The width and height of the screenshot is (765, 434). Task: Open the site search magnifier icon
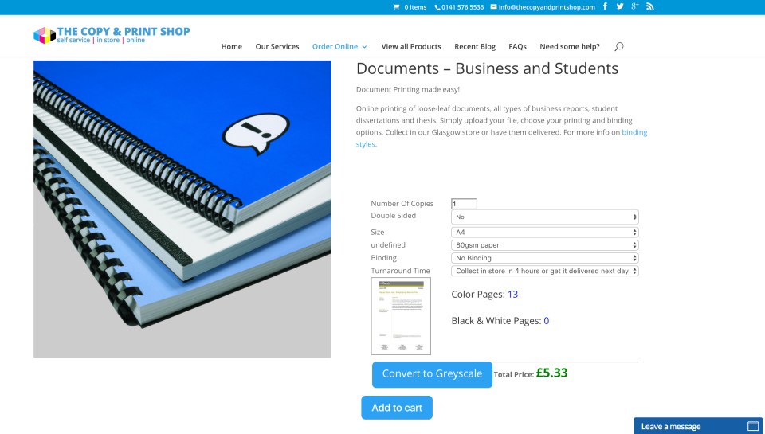click(x=618, y=47)
